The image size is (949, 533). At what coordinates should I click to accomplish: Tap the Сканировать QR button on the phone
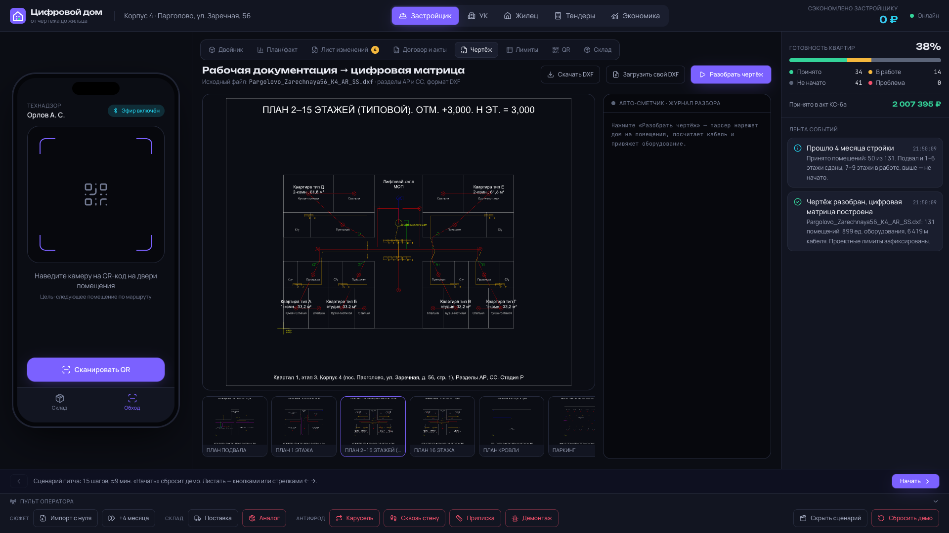pyautogui.click(x=96, y=370)
